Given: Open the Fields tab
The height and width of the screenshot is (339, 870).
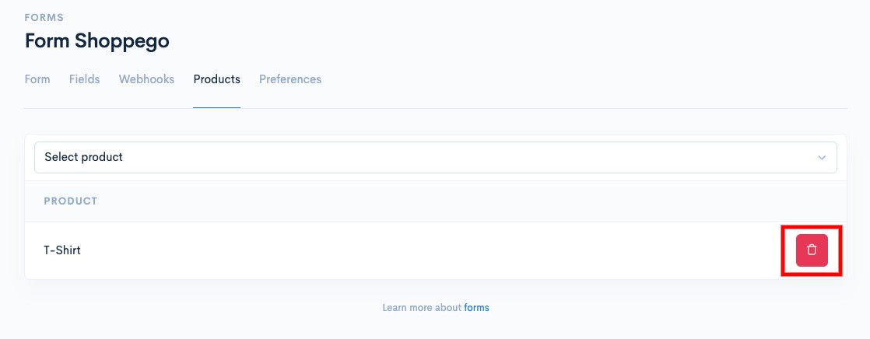Looking at the screenshot, I should [84, 79].
